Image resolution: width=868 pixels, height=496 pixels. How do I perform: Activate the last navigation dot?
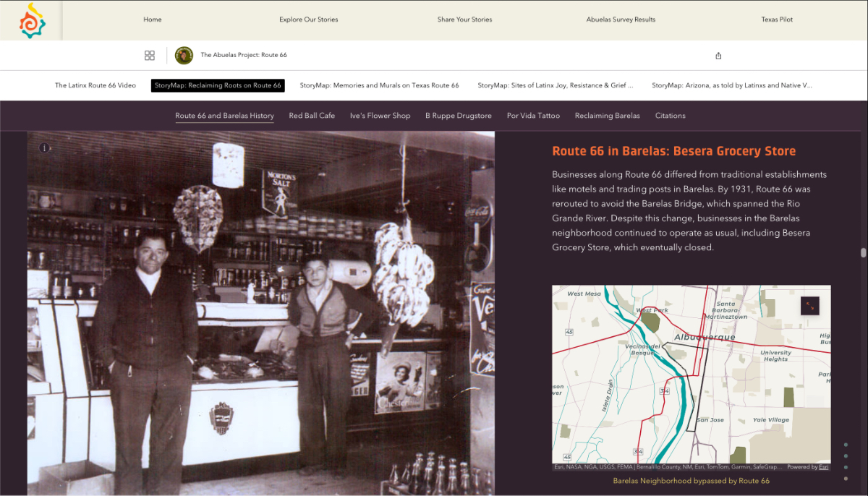tap(845, 478)
